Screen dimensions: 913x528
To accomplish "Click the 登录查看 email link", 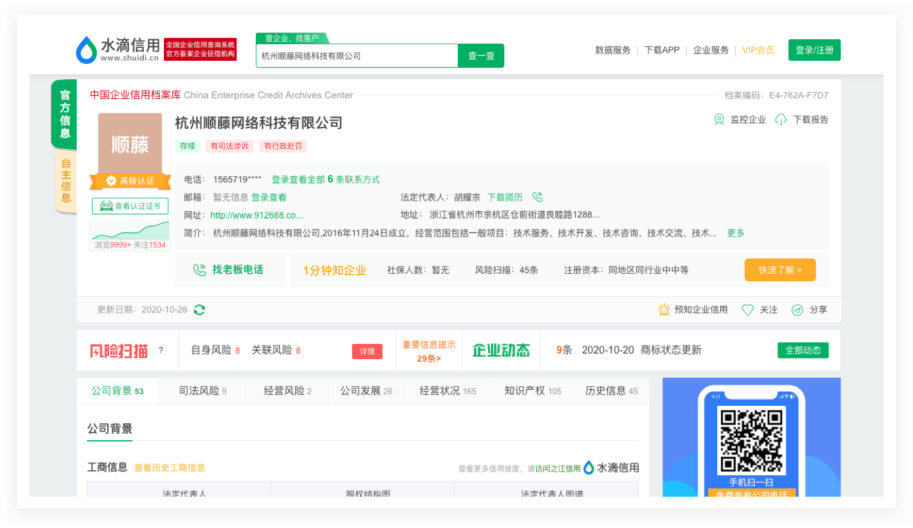I will coord(269,197).
